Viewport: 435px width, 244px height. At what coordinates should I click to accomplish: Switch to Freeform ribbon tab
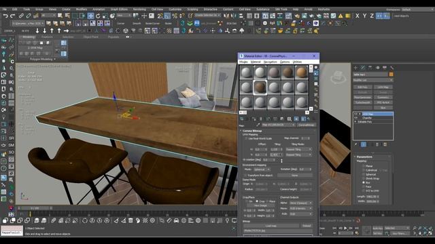coord(47,37)
